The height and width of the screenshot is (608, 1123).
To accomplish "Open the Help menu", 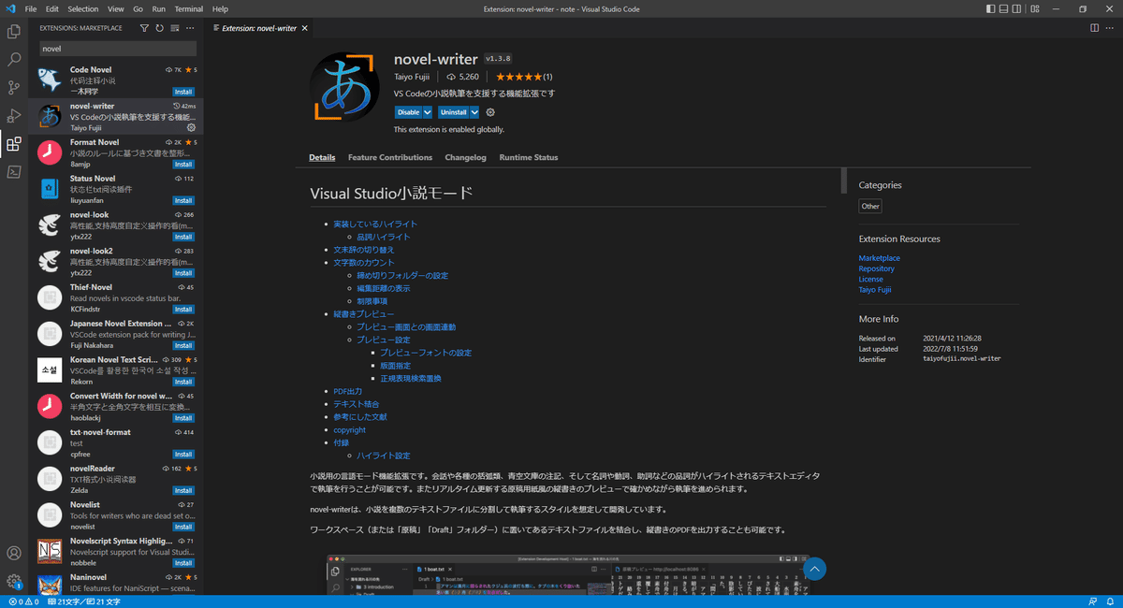I will 220,8.
